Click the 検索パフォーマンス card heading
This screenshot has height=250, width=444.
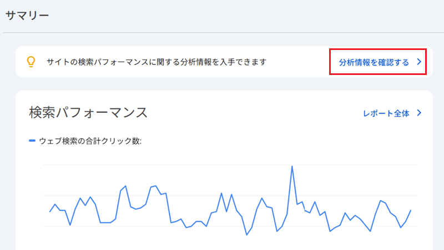(x=88, y=113)
